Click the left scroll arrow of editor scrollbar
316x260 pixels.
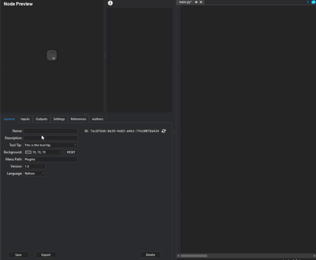point(178,256)
